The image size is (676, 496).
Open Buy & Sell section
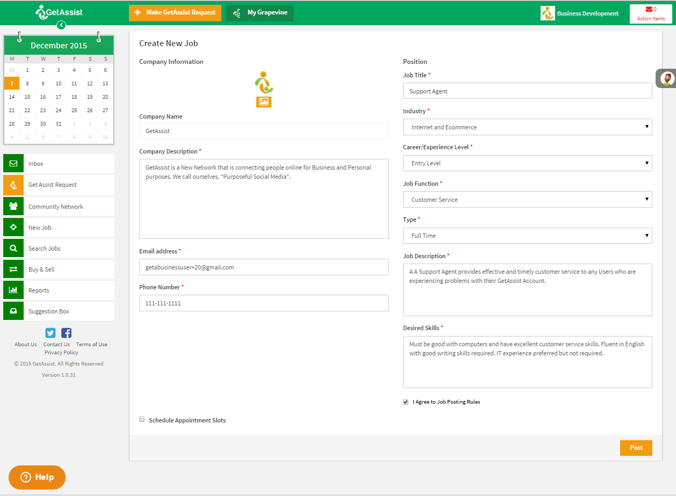(59, 269)
